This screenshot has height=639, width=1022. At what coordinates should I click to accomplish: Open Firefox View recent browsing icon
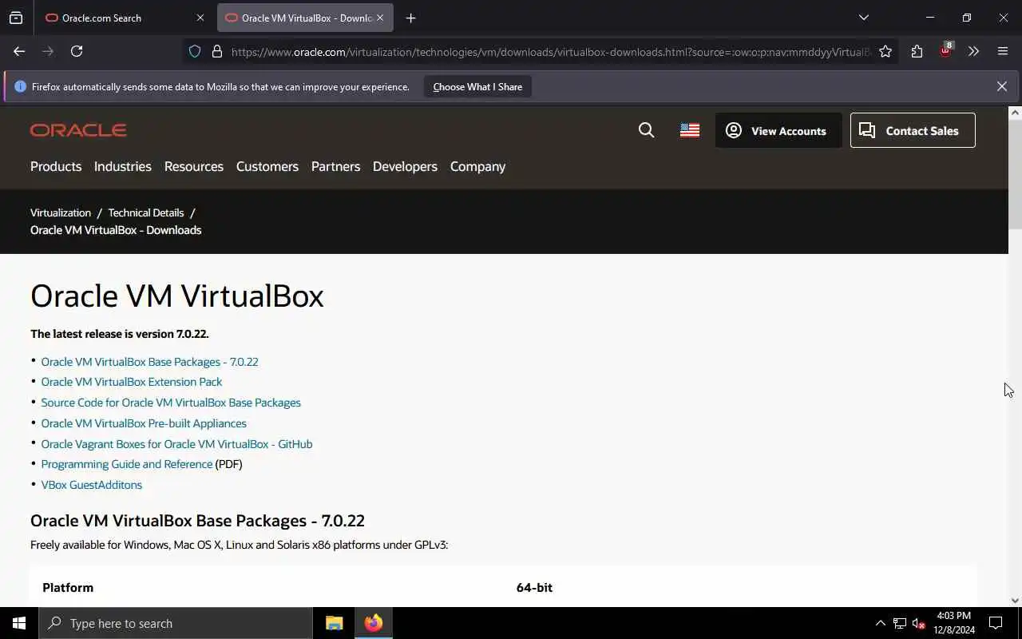pyautogui.click(x=16, y=18)
